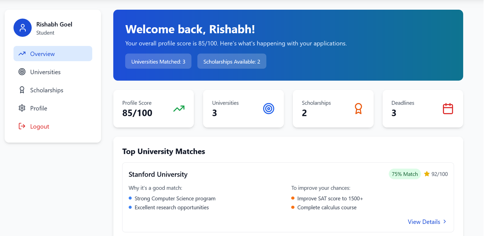Click the Scholarships ribbon icon in sidebar
The width and height of the screenshot is (484, 236).
coord(22,90)
